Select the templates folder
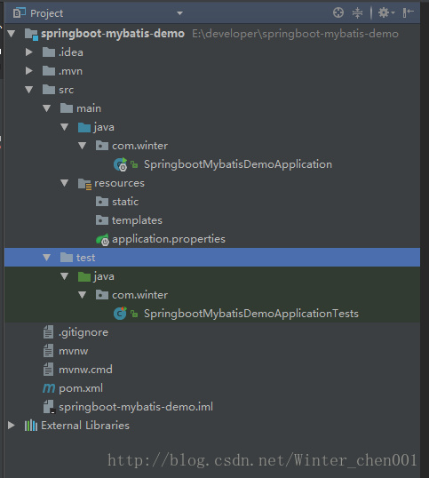The width and height of the screenshot is (429, 478). 129,220
